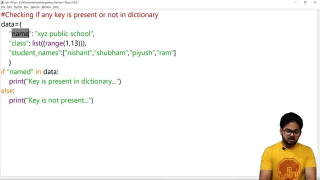Viewport: 320px width, 180px height.
Task: Click the "ram" list item
Action: click(x=165, y=53)
